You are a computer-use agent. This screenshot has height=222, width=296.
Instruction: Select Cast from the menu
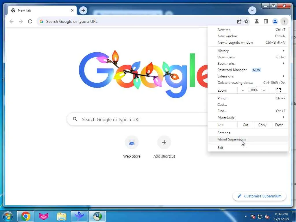click(x=248, y=105)
